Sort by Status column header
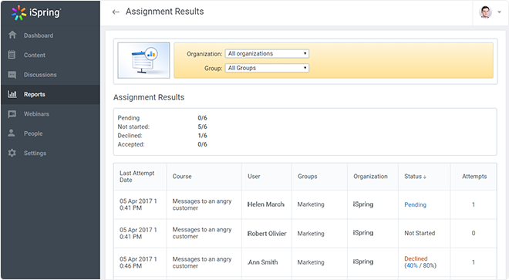Screen dimensions: 509x280 coord(415,177)
